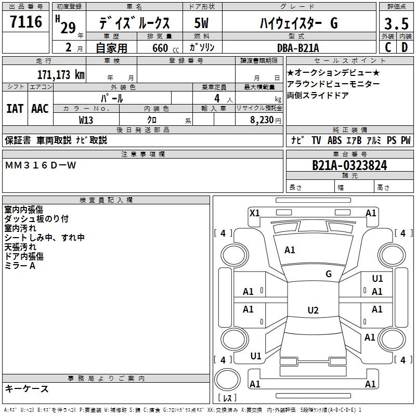Click X1 mark on front bumper corner
Image resolution: width=416 pixels, height=416 pixels.
coord(255,213)
